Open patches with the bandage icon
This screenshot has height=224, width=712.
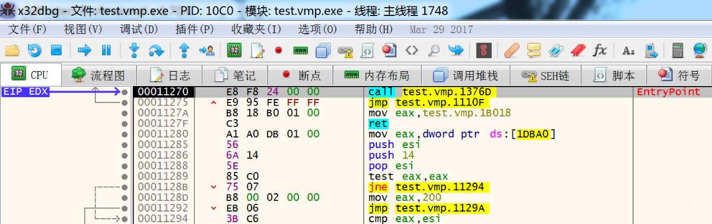[511, 50]
